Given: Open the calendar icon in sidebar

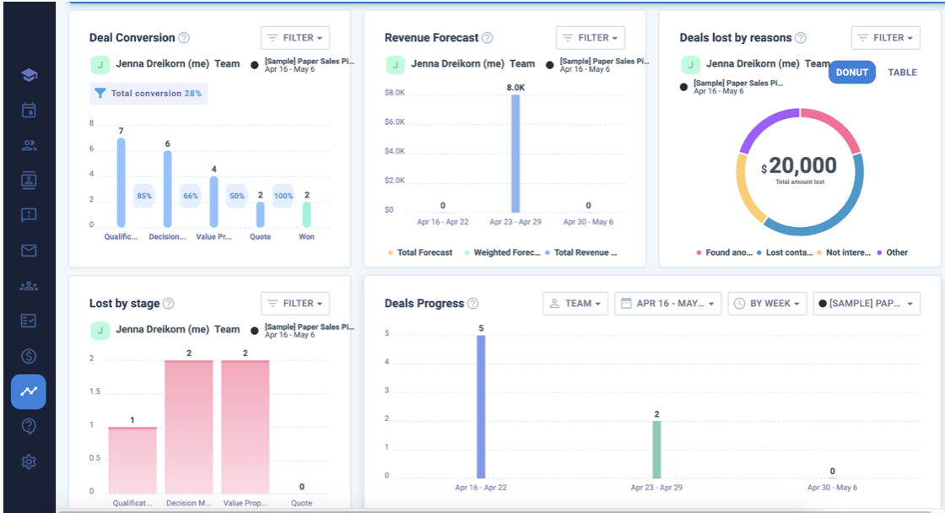Looking at the screenshot, I should coord(29,110).
